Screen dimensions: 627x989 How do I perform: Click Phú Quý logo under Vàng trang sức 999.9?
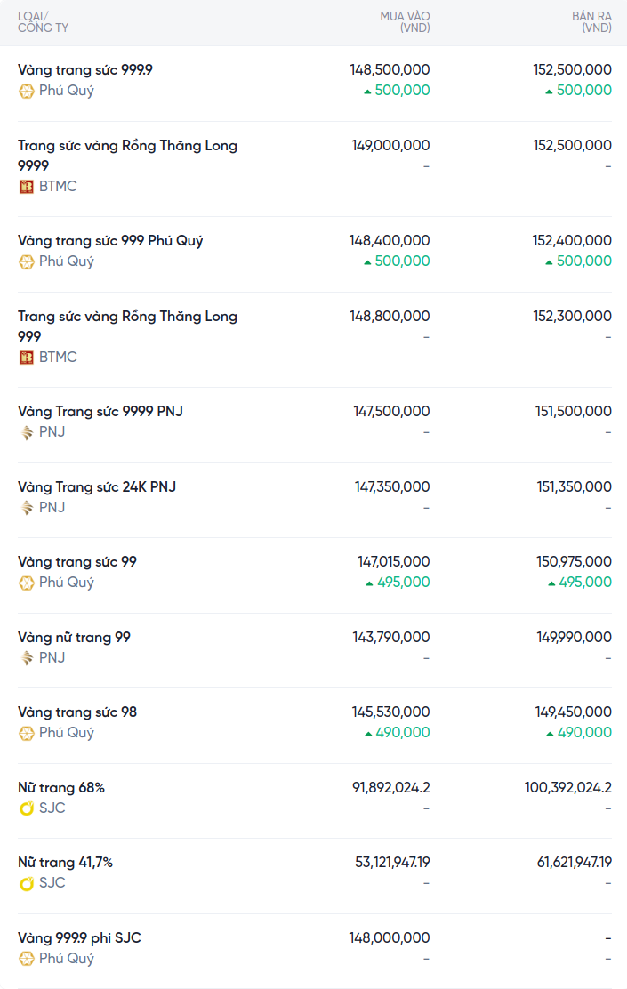(27, 91)
